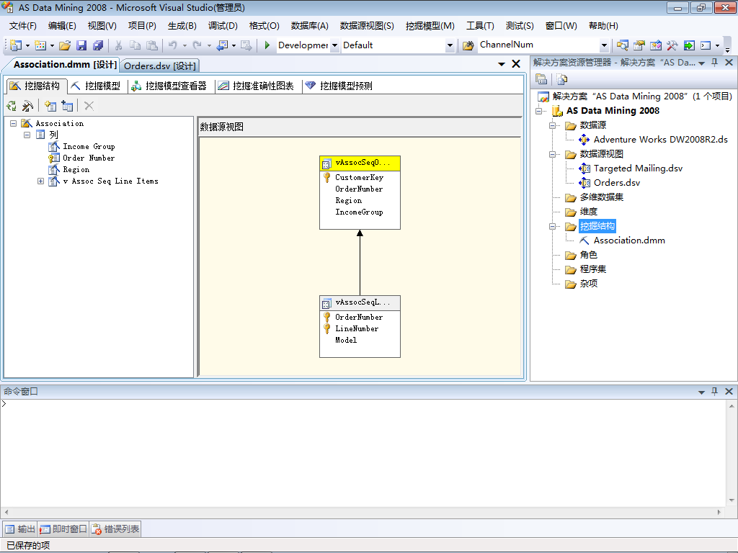Select Association.dmm in Solution Explorer
The width and height of the screenshot is (738, 553).
pos(628,240)
